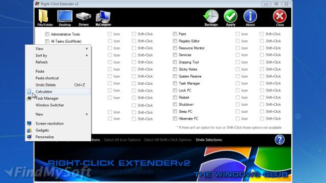Minimize the Right-Click Extender window
This screenshot has height=183, width=326.
(266, 4)
